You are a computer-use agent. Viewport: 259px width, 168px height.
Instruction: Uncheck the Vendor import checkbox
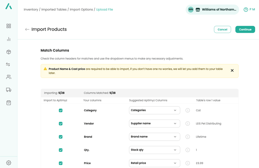[61, 124]
